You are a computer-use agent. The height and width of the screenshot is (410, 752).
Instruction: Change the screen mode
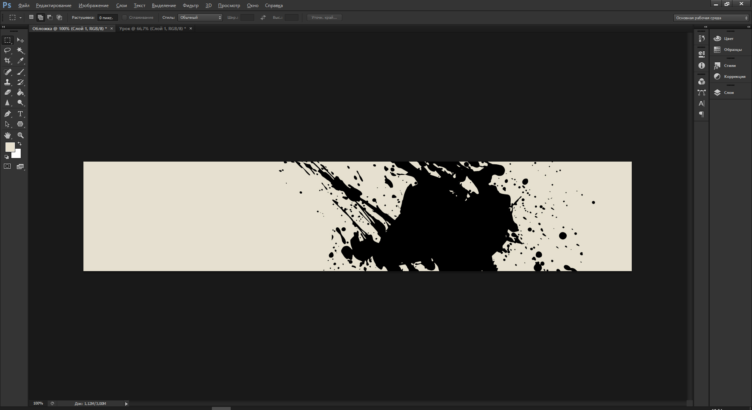pyautogui.click(x=20, y=166)
